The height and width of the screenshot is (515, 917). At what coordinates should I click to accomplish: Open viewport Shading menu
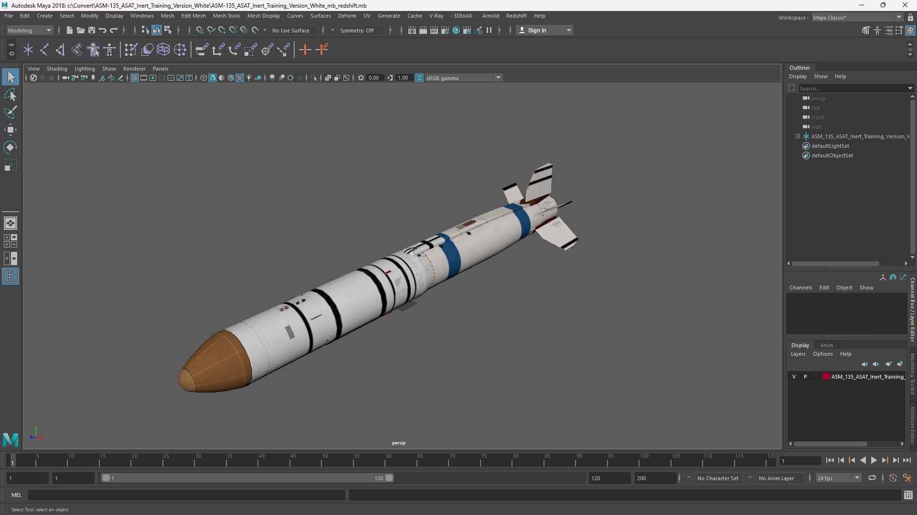pos(57,69)
